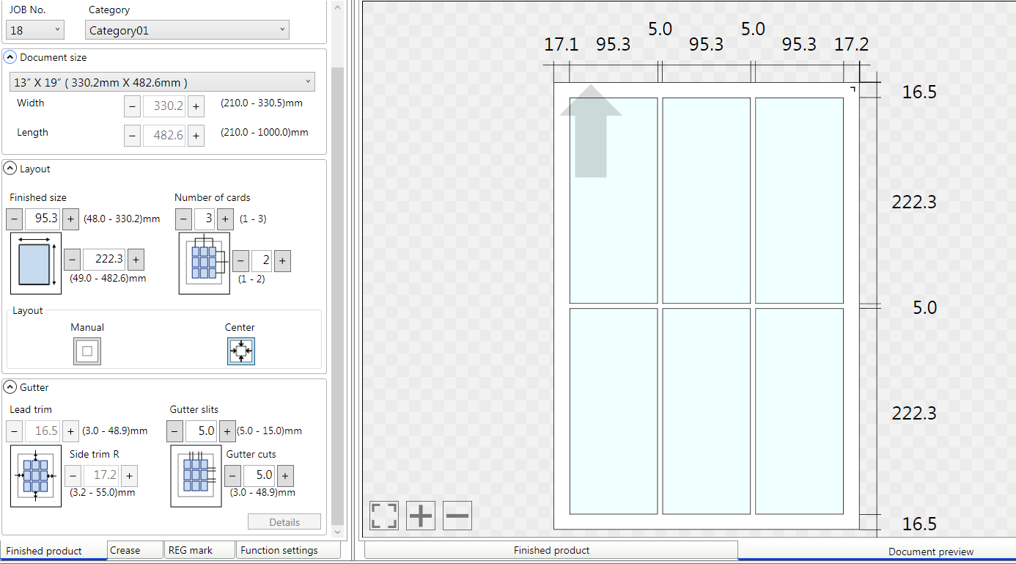Increase the Lead trim value
Image resolution: width=1016 pixels, height=564 pixels.
click(x=70, y=431)
